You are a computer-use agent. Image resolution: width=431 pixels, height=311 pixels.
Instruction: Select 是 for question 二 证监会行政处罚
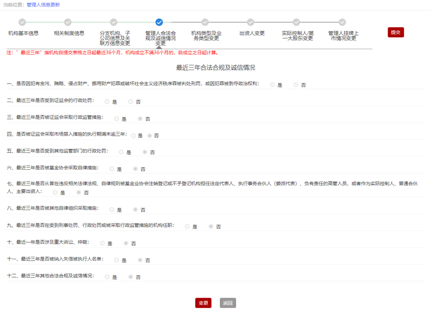(107, 102)
